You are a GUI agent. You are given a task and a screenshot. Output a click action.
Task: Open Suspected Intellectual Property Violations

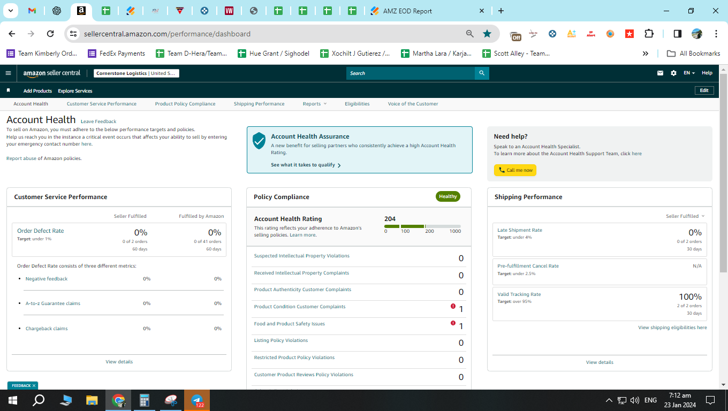[301, 256]
